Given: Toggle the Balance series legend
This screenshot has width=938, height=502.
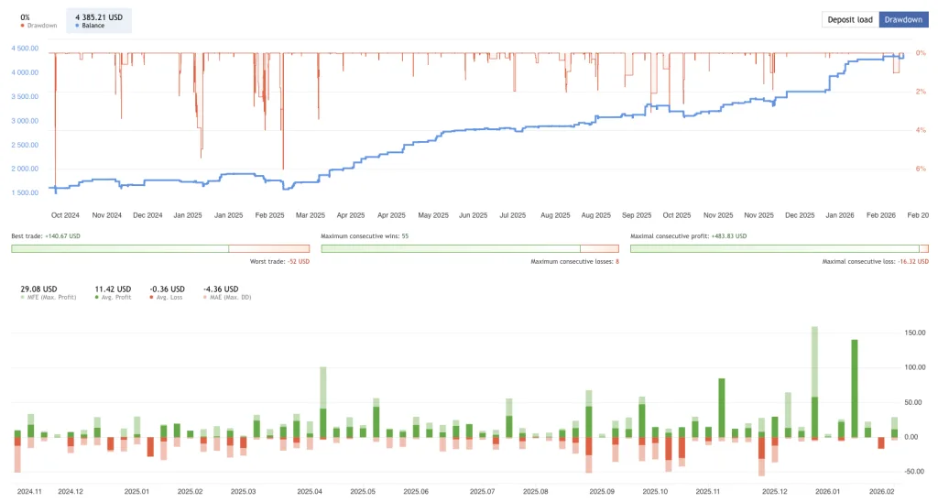Looking at the screenshot, I should click(99, 22).
